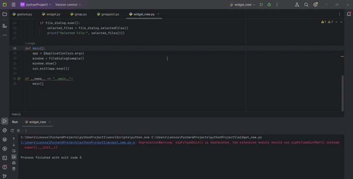The width and height of the screenshot is (353, 179).
Task: Close the widget_new.py editor tab
Action: pos(158,14)
